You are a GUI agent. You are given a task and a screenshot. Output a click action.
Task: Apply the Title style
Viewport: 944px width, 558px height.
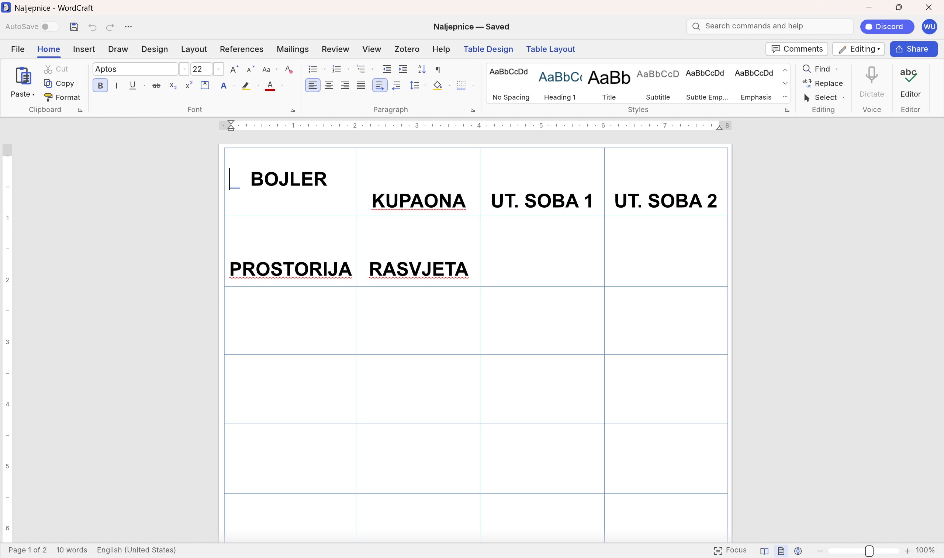609,83
